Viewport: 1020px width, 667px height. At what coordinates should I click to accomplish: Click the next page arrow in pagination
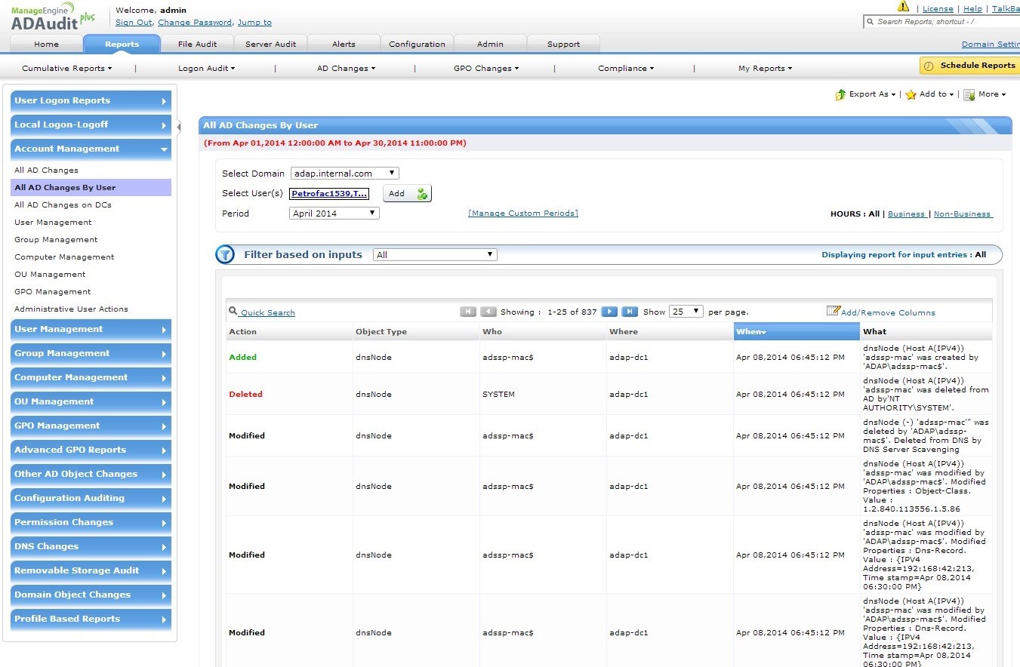609,311
